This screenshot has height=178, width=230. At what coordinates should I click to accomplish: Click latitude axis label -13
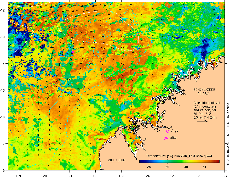pyautogui.click(x=3, y=37)
